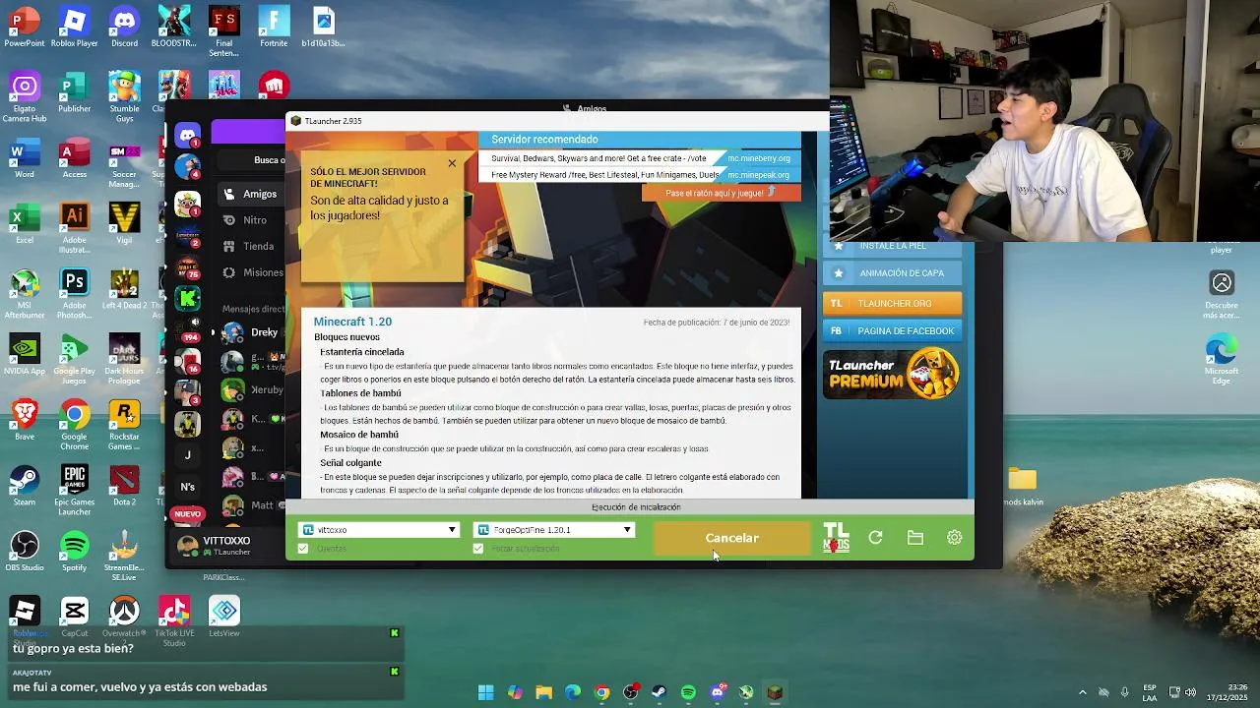Show hidden system tray icons
Viewport: 1260px width, 708px height.
(1083, 692)
